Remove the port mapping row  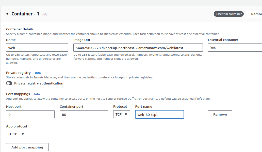pos(220,114)
